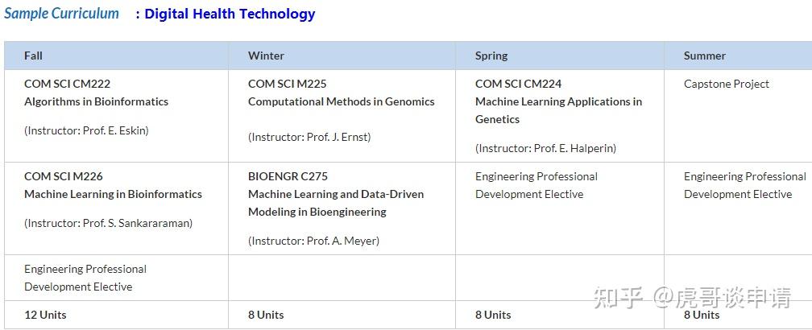Open Machine Learning Applications in Genetics

pos(558,110)
